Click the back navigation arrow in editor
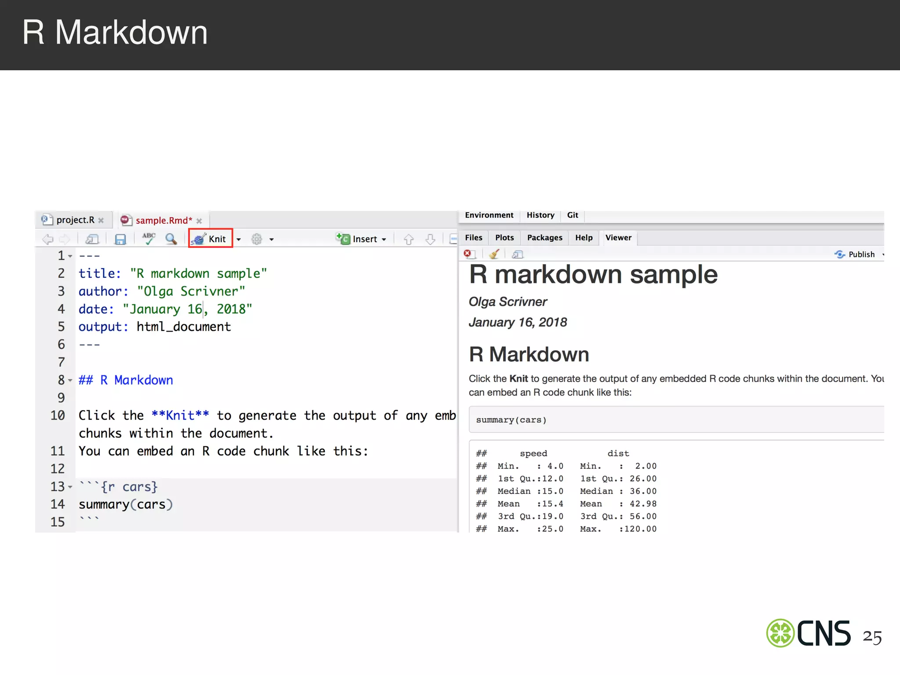900x675 pixels. click(x=48, y=239)
